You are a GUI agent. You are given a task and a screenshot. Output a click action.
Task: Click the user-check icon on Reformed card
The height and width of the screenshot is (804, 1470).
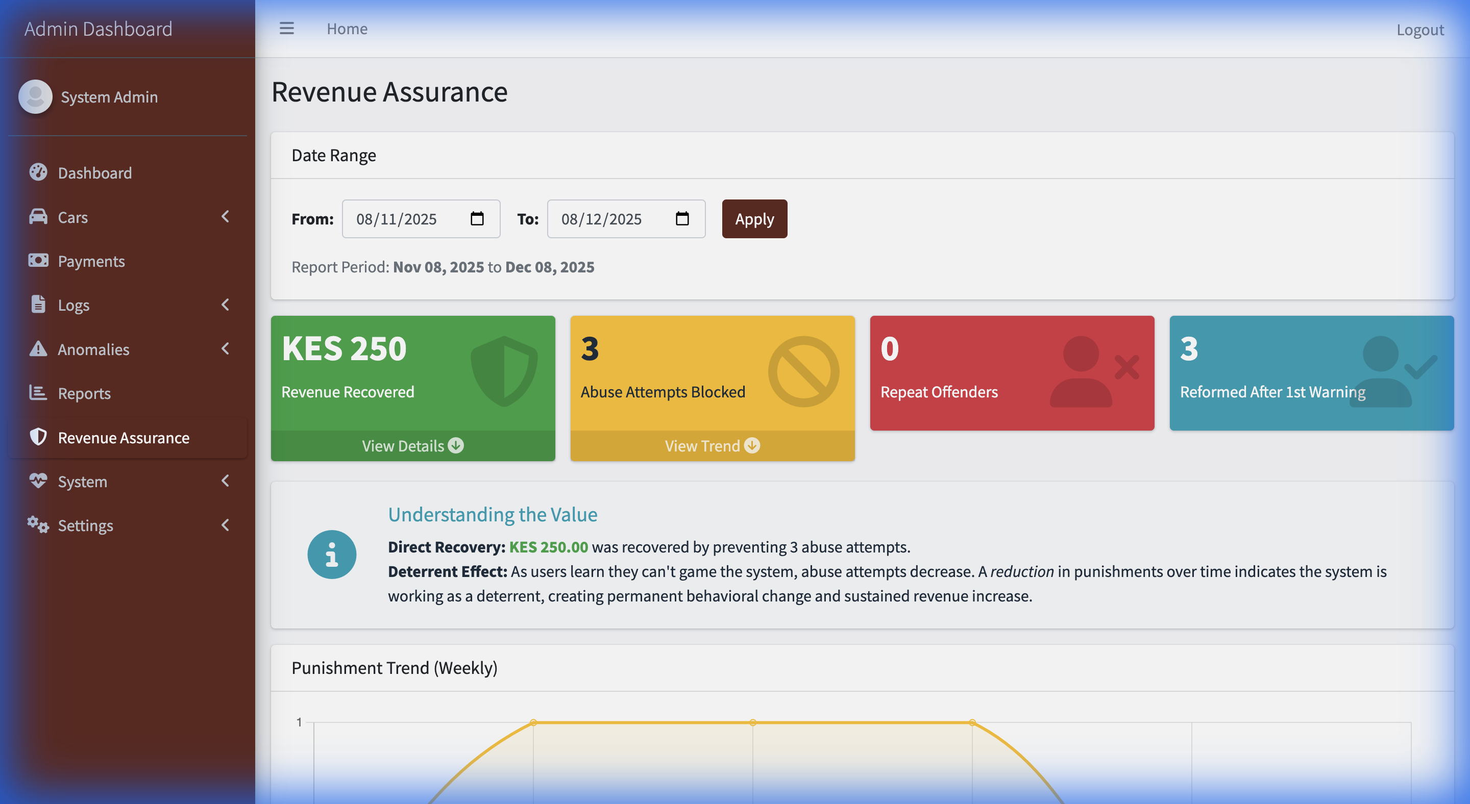click(x=1393, y=371)
